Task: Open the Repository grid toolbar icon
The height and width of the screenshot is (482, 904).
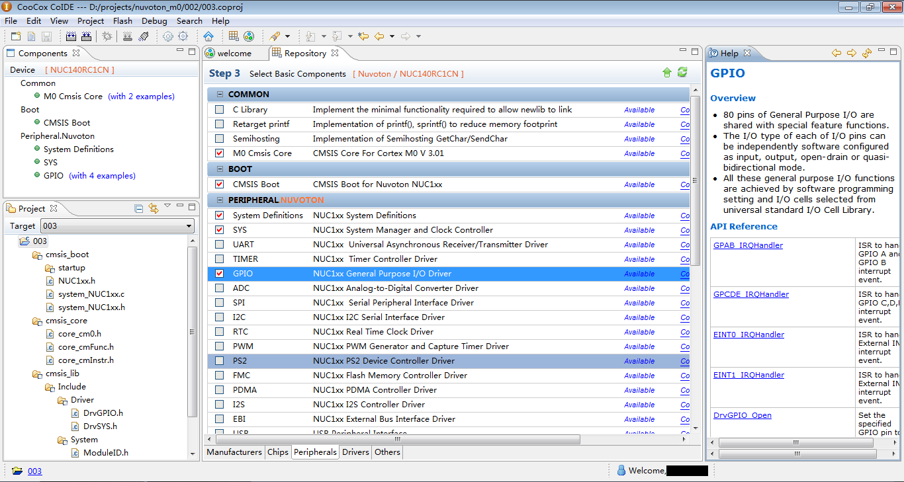Action: [234, 36]
